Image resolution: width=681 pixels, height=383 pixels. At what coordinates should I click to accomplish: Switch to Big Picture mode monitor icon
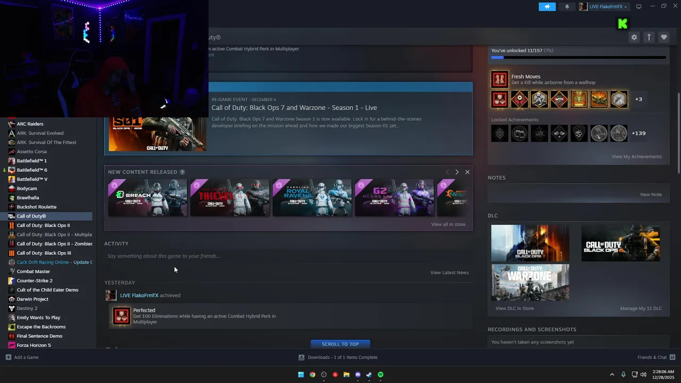point(639,7)
